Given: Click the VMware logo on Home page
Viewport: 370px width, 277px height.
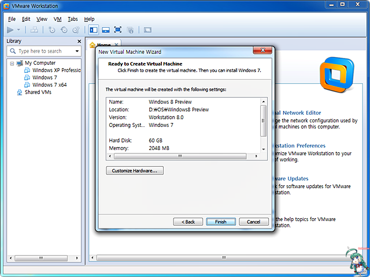Looking at the screenshot, I should 336,75.
